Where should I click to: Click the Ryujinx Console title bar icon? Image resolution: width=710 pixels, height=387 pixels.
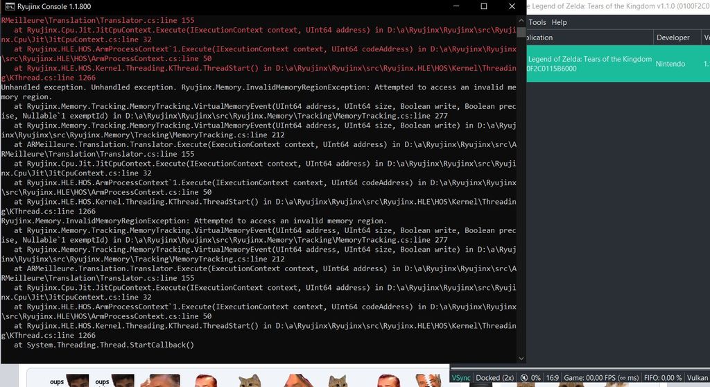coord(8,6)
